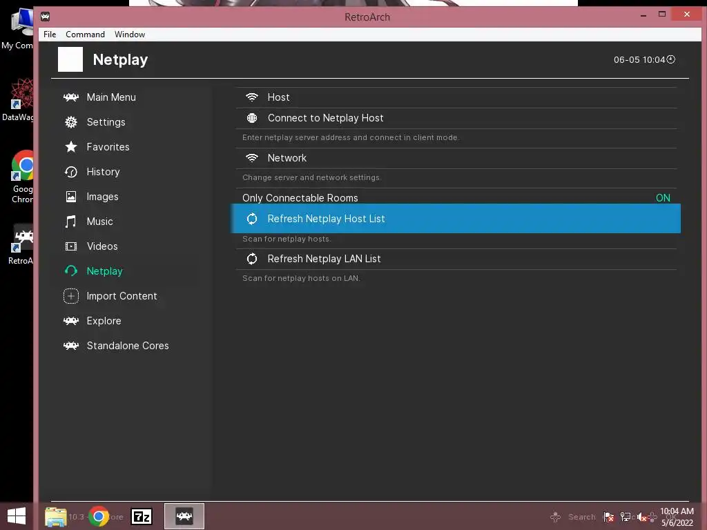Image resolution: width=707 pixels, height=530 pixels.
Task: Select the Only Connectable Rooms row
Action: pos(456,198)
